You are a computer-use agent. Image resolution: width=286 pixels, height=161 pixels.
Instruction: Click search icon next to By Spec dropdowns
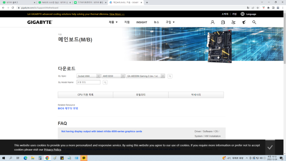170,76
